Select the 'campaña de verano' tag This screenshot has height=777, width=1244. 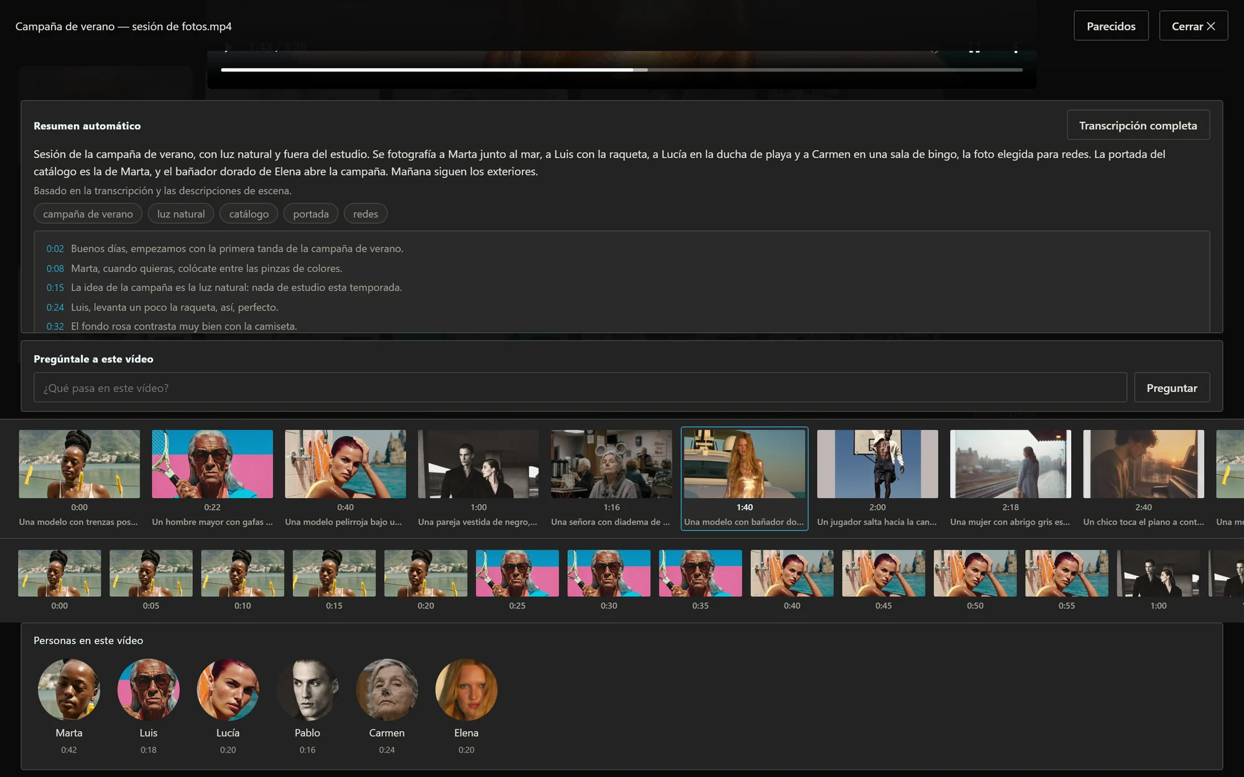[88, 214]
